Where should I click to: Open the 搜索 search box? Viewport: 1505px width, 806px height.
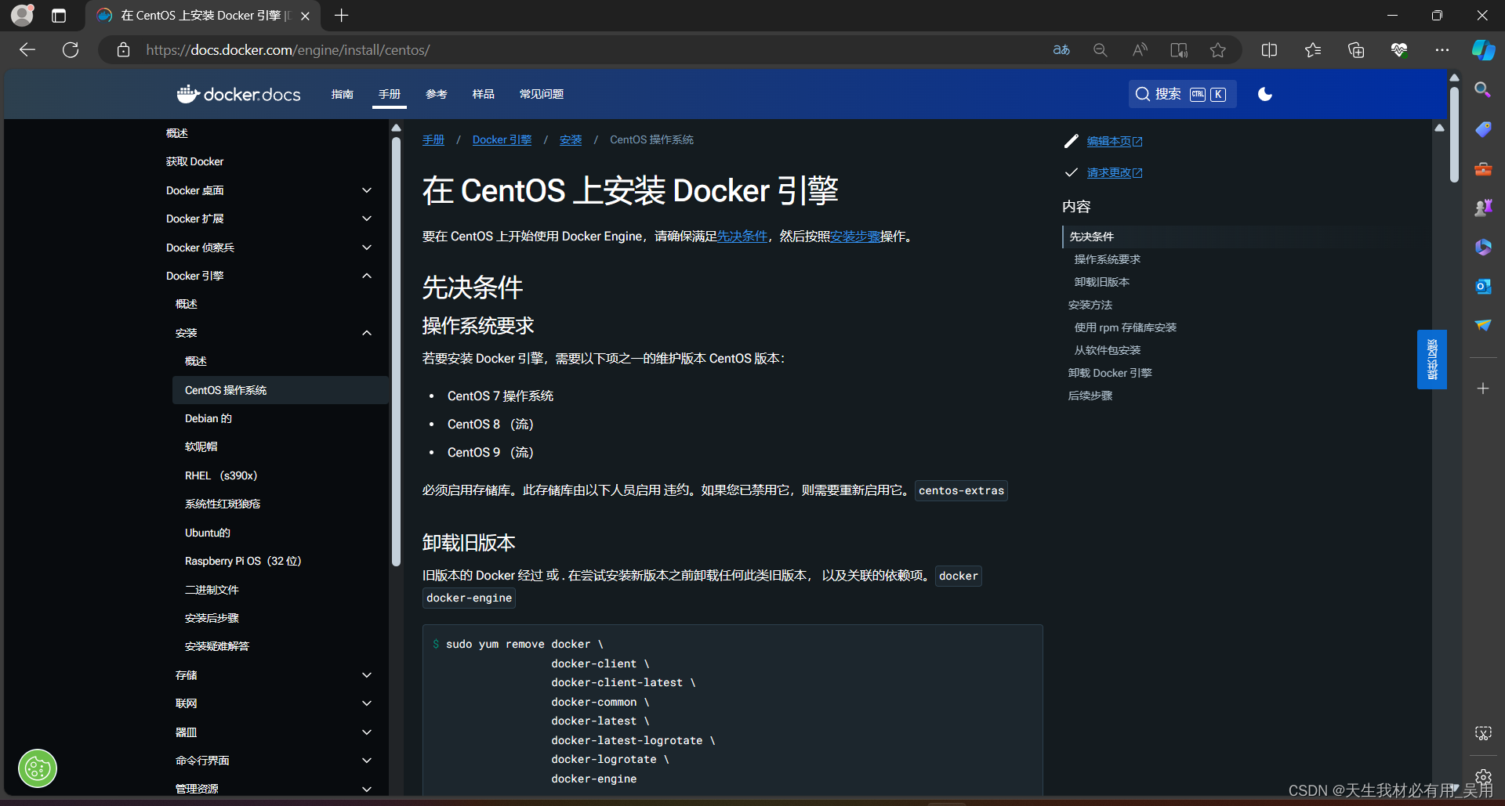tap(1182, 94)
